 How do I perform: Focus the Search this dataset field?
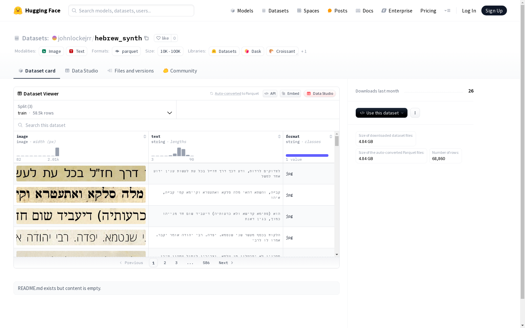177,125
